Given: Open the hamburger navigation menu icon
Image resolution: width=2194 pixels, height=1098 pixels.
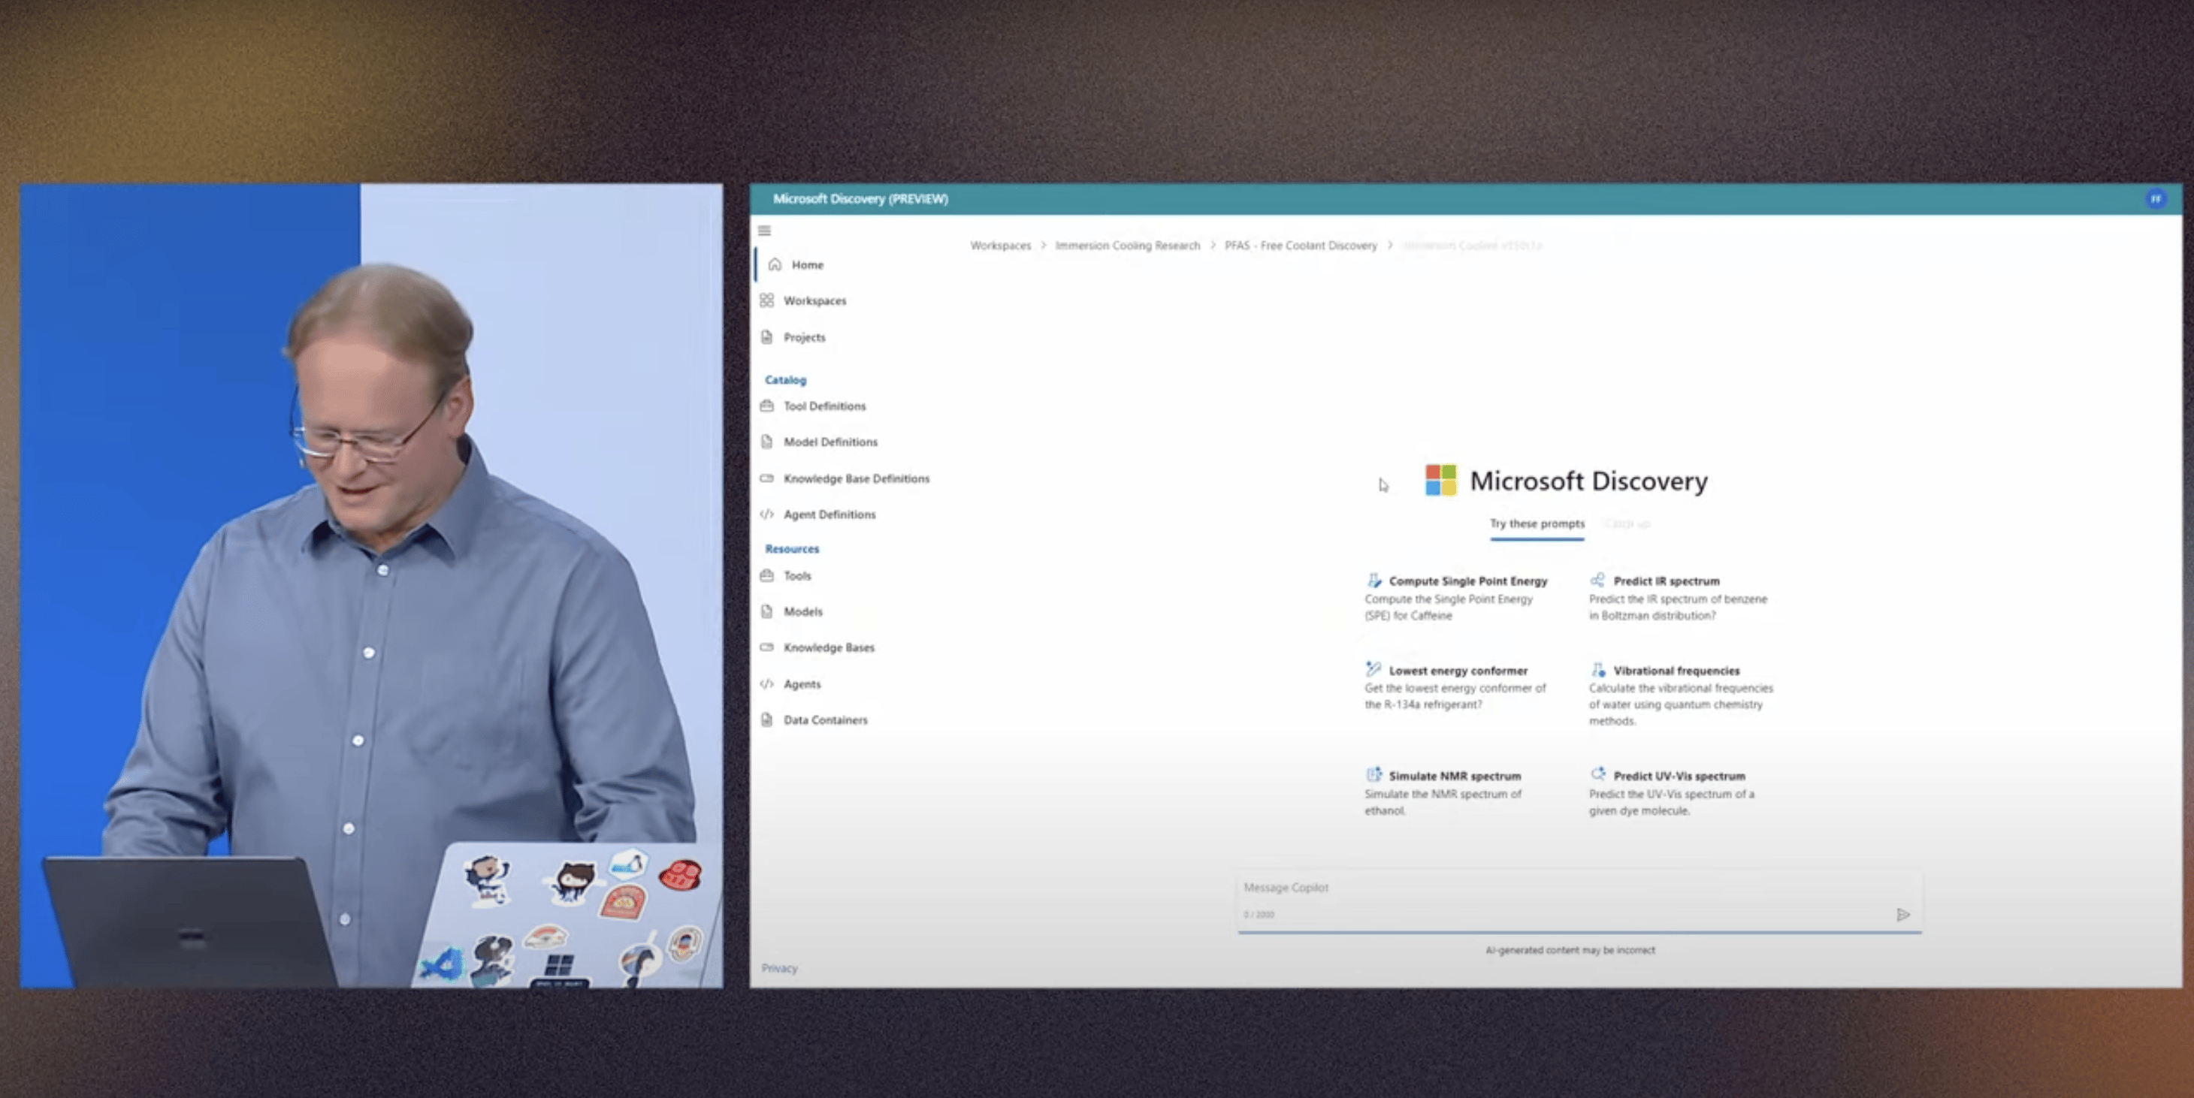Looking at the screenshot, I should click(764, 231).
